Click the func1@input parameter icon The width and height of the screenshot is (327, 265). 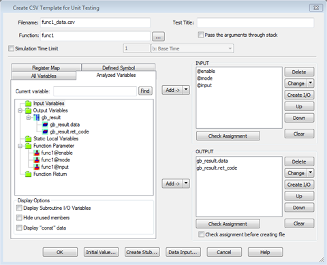pos(37,167)
